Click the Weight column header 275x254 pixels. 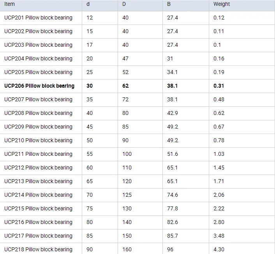[222, 4]
